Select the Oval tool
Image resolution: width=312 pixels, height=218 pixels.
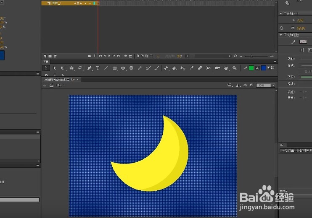pos(123,68)
